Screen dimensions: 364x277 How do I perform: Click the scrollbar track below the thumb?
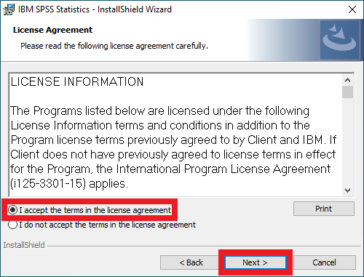click(x=347, y=141)
